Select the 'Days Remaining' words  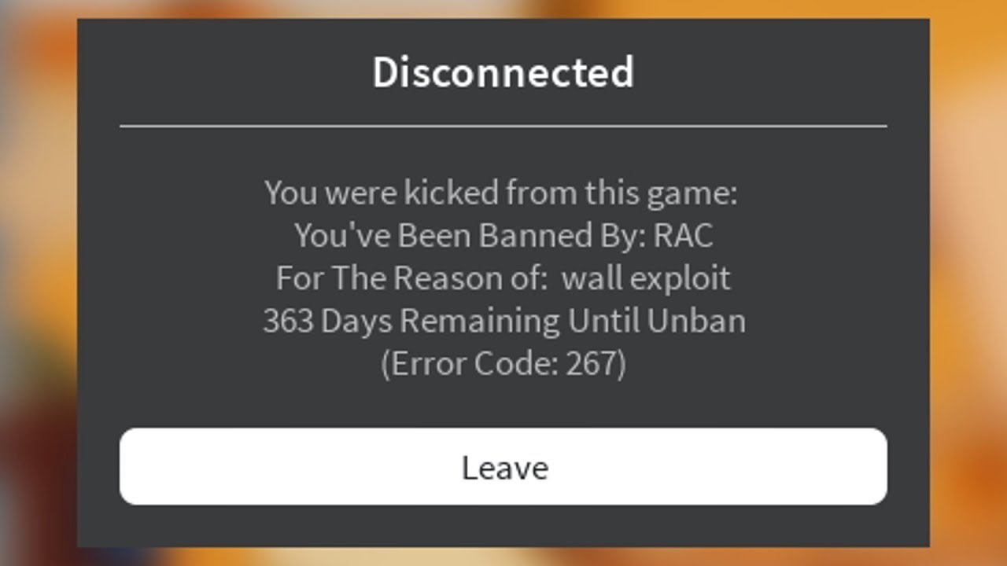441,322
